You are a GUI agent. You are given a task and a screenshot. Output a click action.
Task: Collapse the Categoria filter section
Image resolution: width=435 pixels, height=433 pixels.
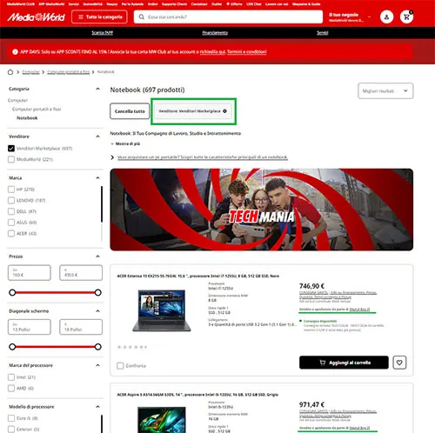coord(97,89)
